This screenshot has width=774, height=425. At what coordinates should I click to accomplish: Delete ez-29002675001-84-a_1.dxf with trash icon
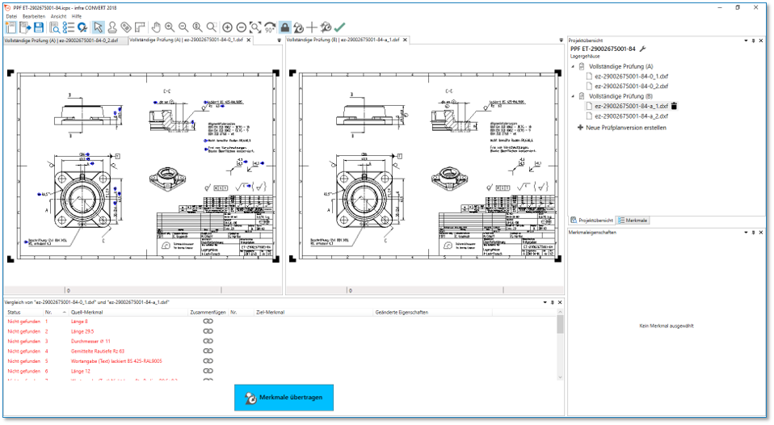point(674,106)
